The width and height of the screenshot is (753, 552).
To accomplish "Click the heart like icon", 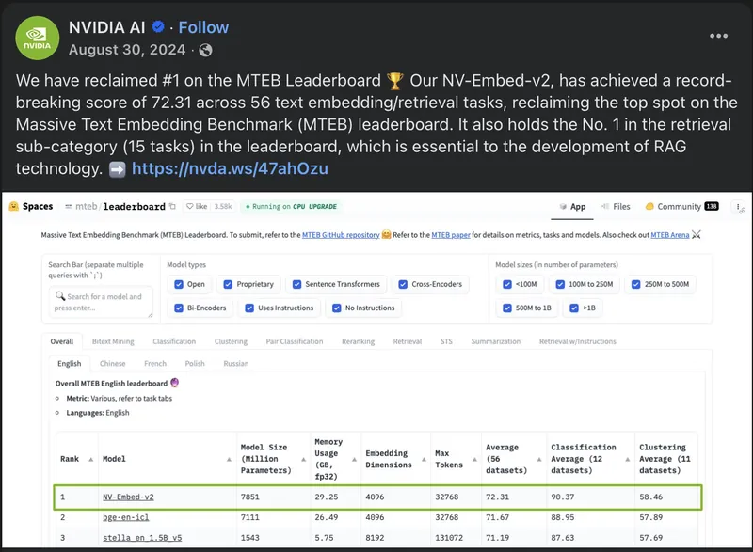I will (190, 206).
